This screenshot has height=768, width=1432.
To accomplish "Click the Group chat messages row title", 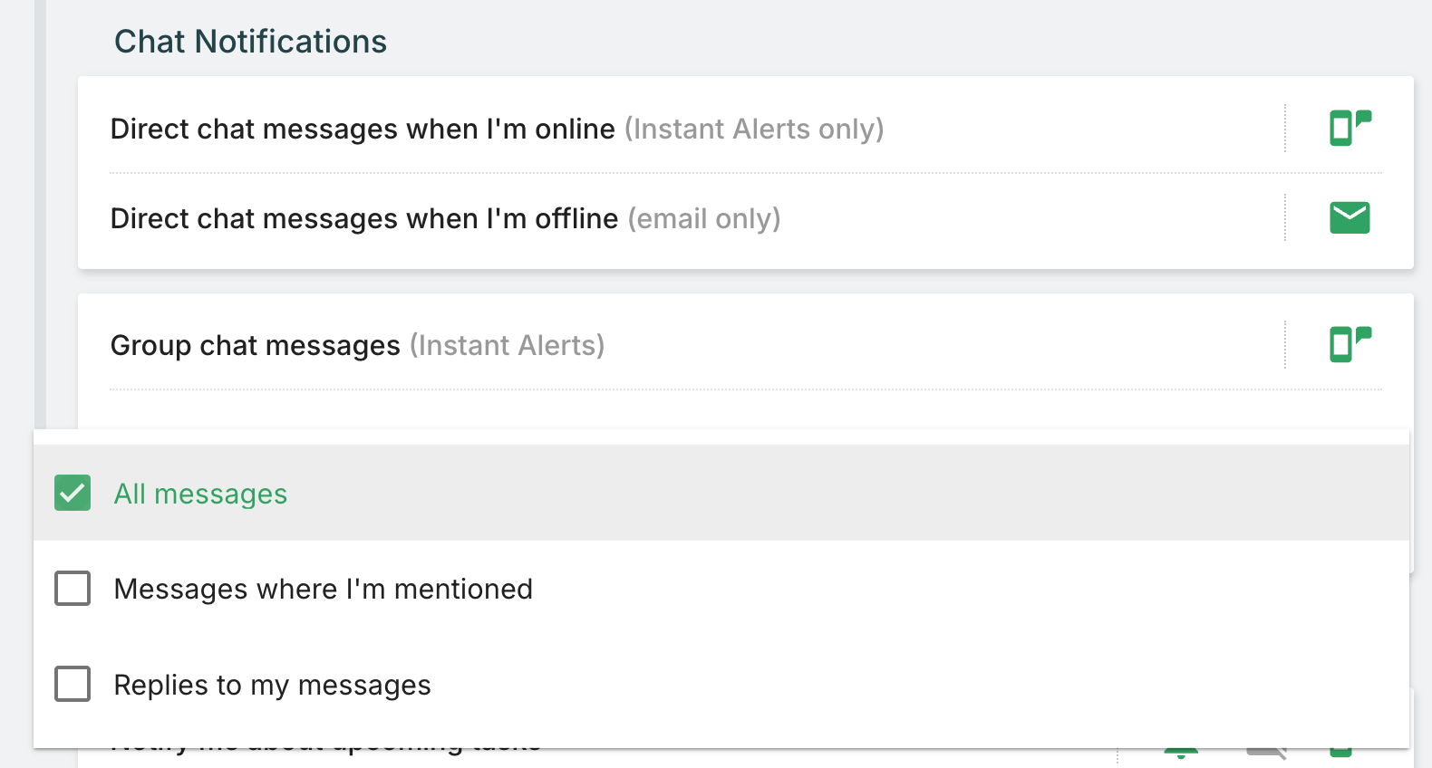I will coord(255,345).
